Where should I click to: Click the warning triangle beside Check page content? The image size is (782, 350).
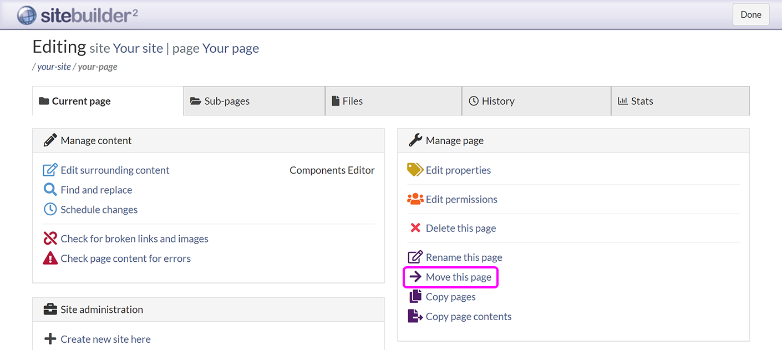coord(50,258)
